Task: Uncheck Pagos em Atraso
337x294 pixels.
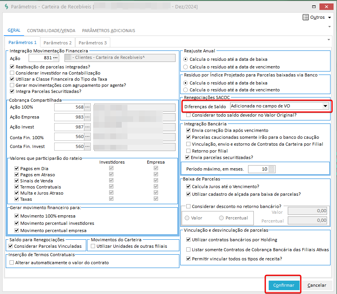Action: coord(16,174)
